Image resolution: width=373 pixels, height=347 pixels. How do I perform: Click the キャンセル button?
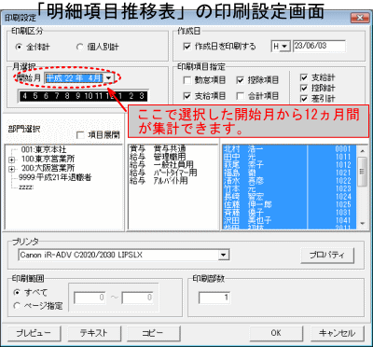pyautogui.click(x=338, y=333)
